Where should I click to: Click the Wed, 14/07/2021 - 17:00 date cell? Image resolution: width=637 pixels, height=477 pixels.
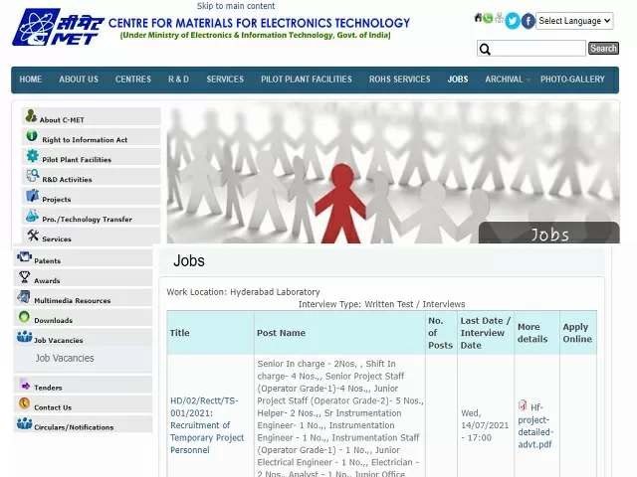[485, 425]
